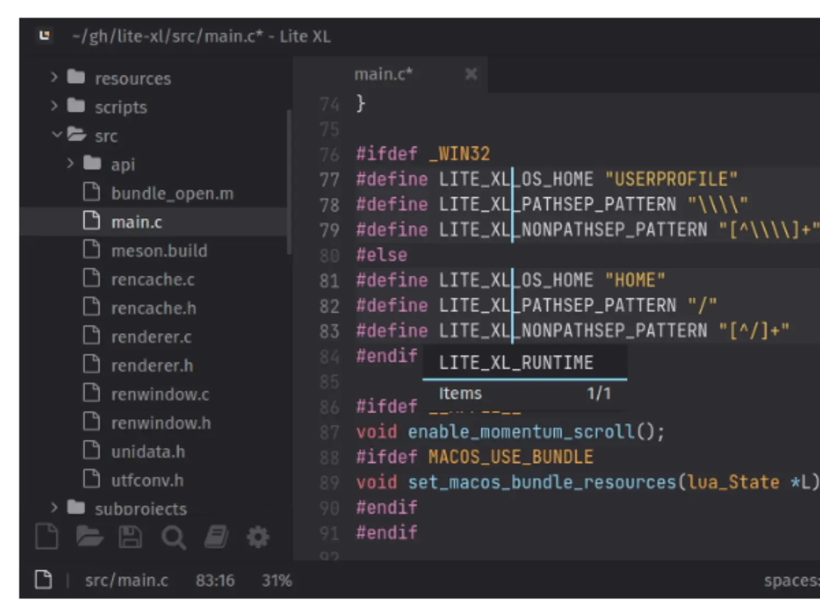Click the Lite XL logo in title bar

[x=45, y=36]
